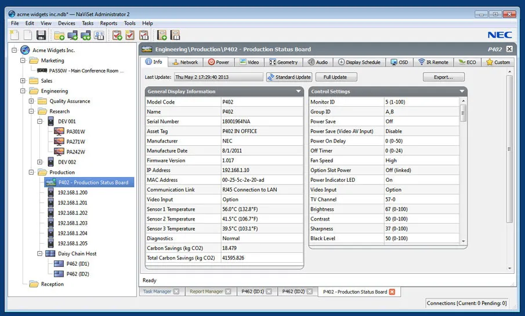Collapse the Daisy Chain Host node
The image size is (525, 316).
tap(40, 253)
